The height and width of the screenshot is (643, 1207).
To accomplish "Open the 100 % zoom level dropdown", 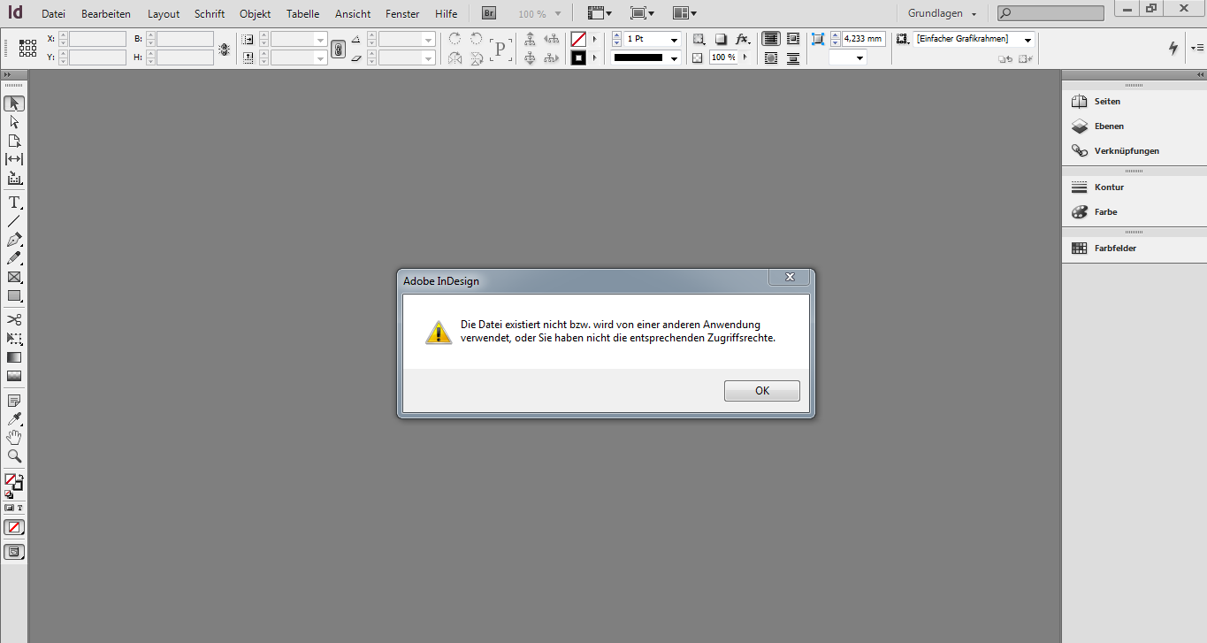I will pyautogui.click(x=558, y=14).
